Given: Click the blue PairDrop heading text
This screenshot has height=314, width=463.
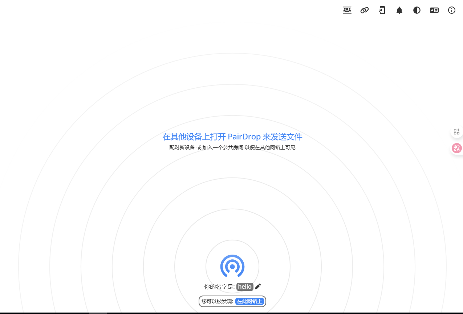Looking at the screenshot, I should 232,137.
